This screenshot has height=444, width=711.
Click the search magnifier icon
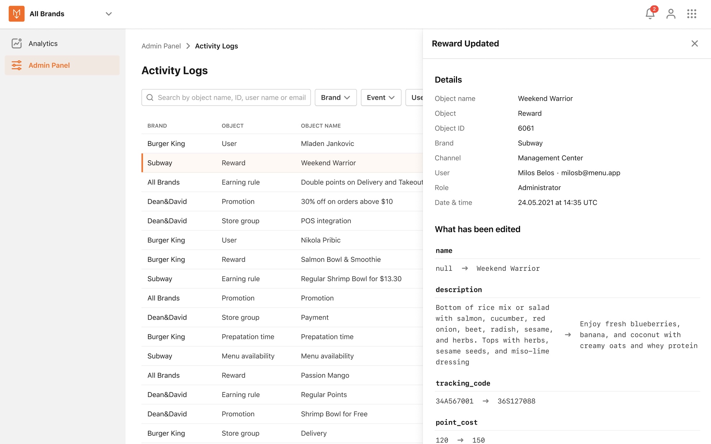click(150, 98)
